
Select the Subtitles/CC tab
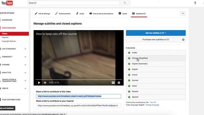click(x=139, y=13)
